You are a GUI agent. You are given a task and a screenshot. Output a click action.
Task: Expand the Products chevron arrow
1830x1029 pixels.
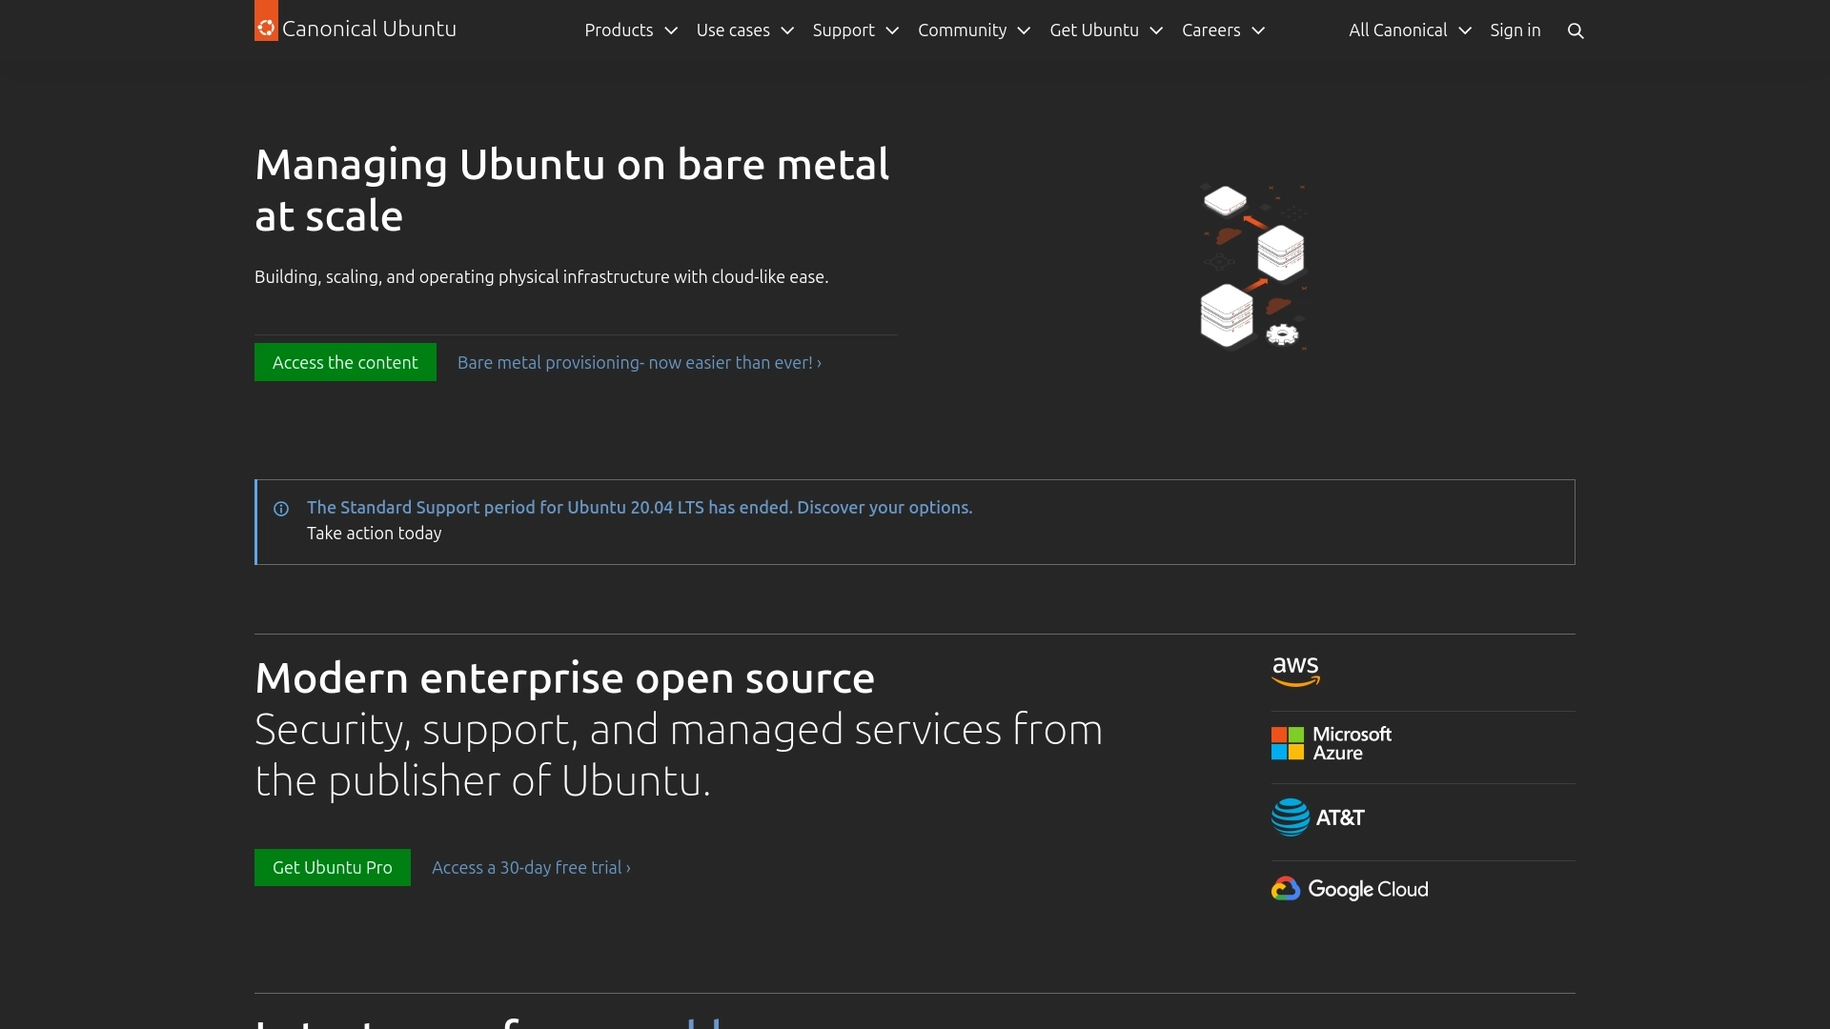671,30
